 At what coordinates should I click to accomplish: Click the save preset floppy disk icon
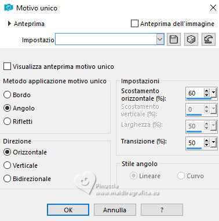pos(174,39)
